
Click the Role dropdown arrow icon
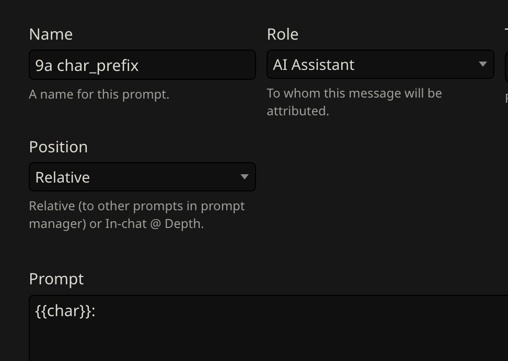click(482, 64)
